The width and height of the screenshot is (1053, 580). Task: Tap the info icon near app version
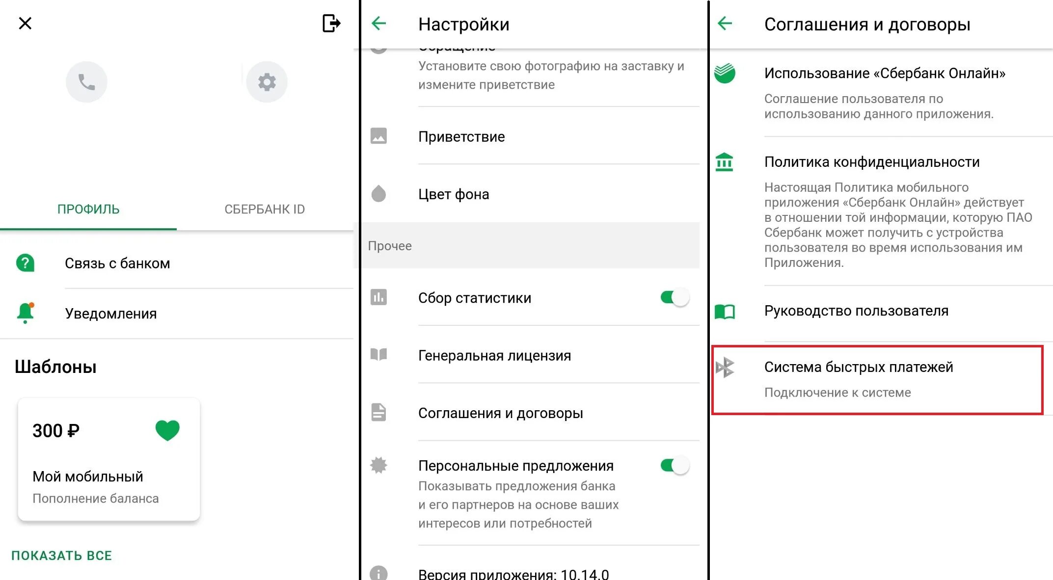tap(378, 573)
